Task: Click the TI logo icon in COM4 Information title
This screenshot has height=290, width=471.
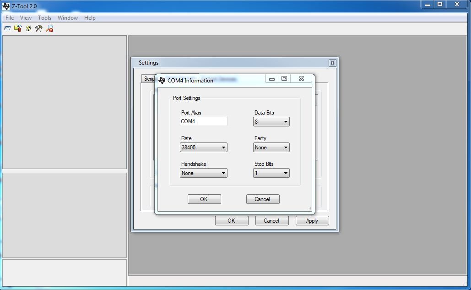Action: click(162, 80)
